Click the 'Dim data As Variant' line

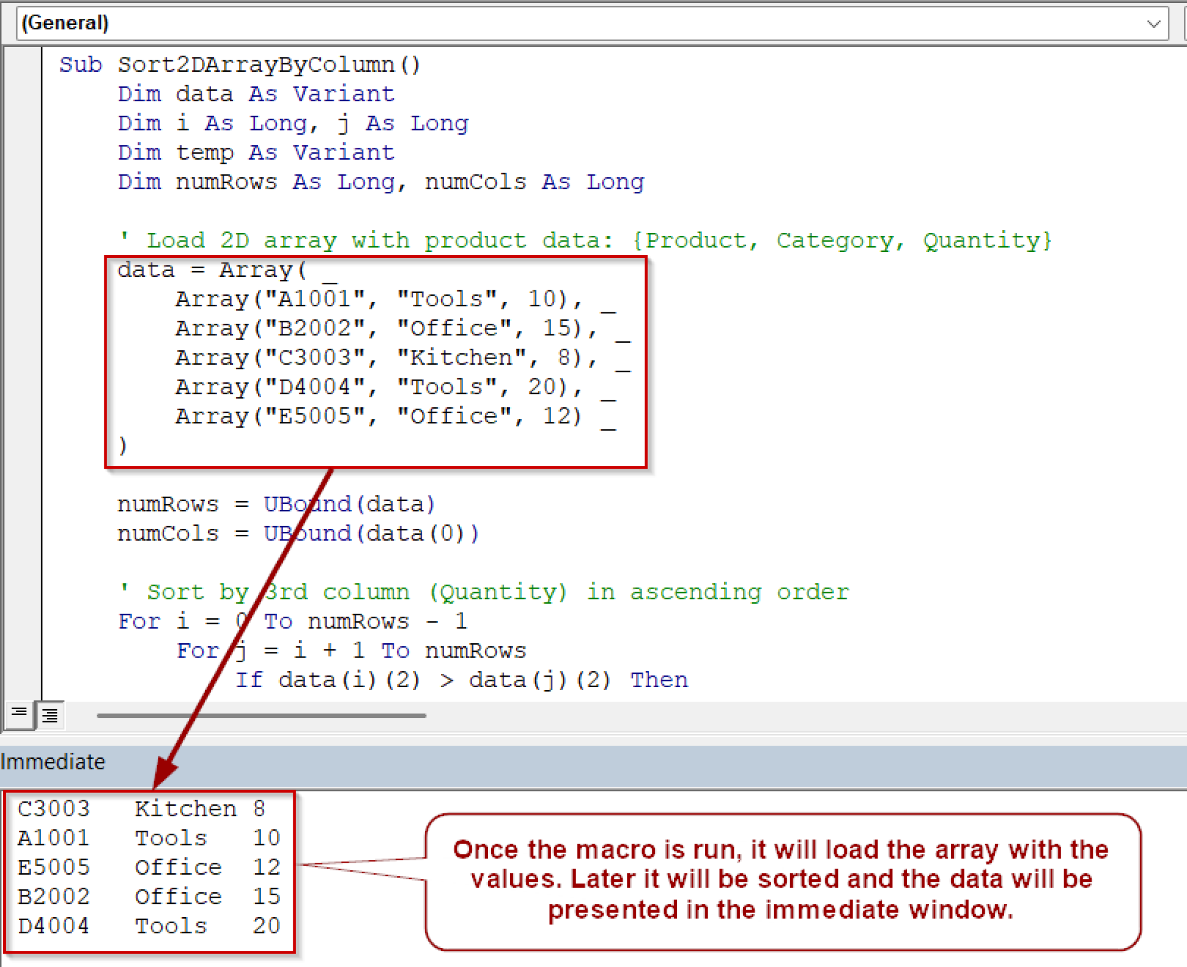tap(256, 94)
